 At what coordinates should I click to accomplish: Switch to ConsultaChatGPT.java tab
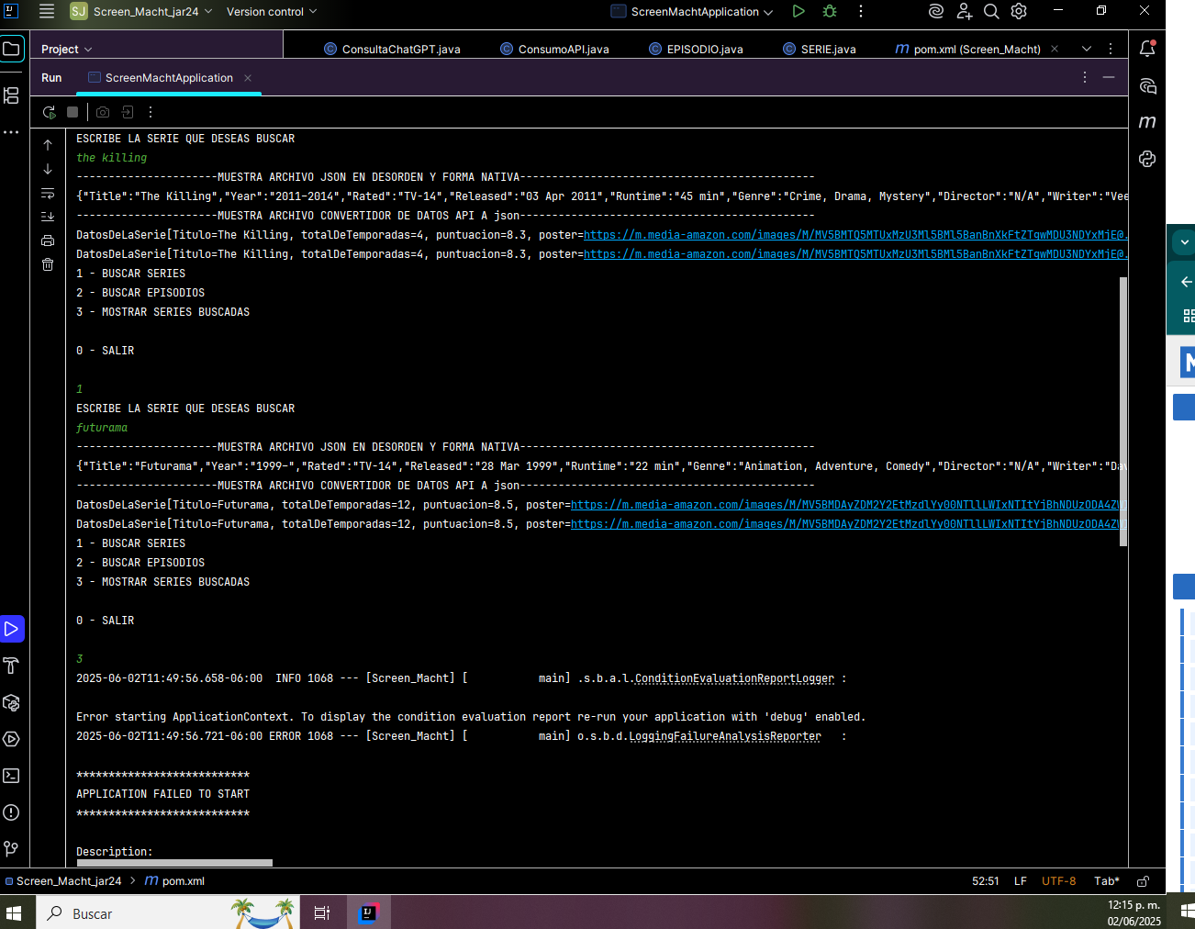(x=392, y=50)
